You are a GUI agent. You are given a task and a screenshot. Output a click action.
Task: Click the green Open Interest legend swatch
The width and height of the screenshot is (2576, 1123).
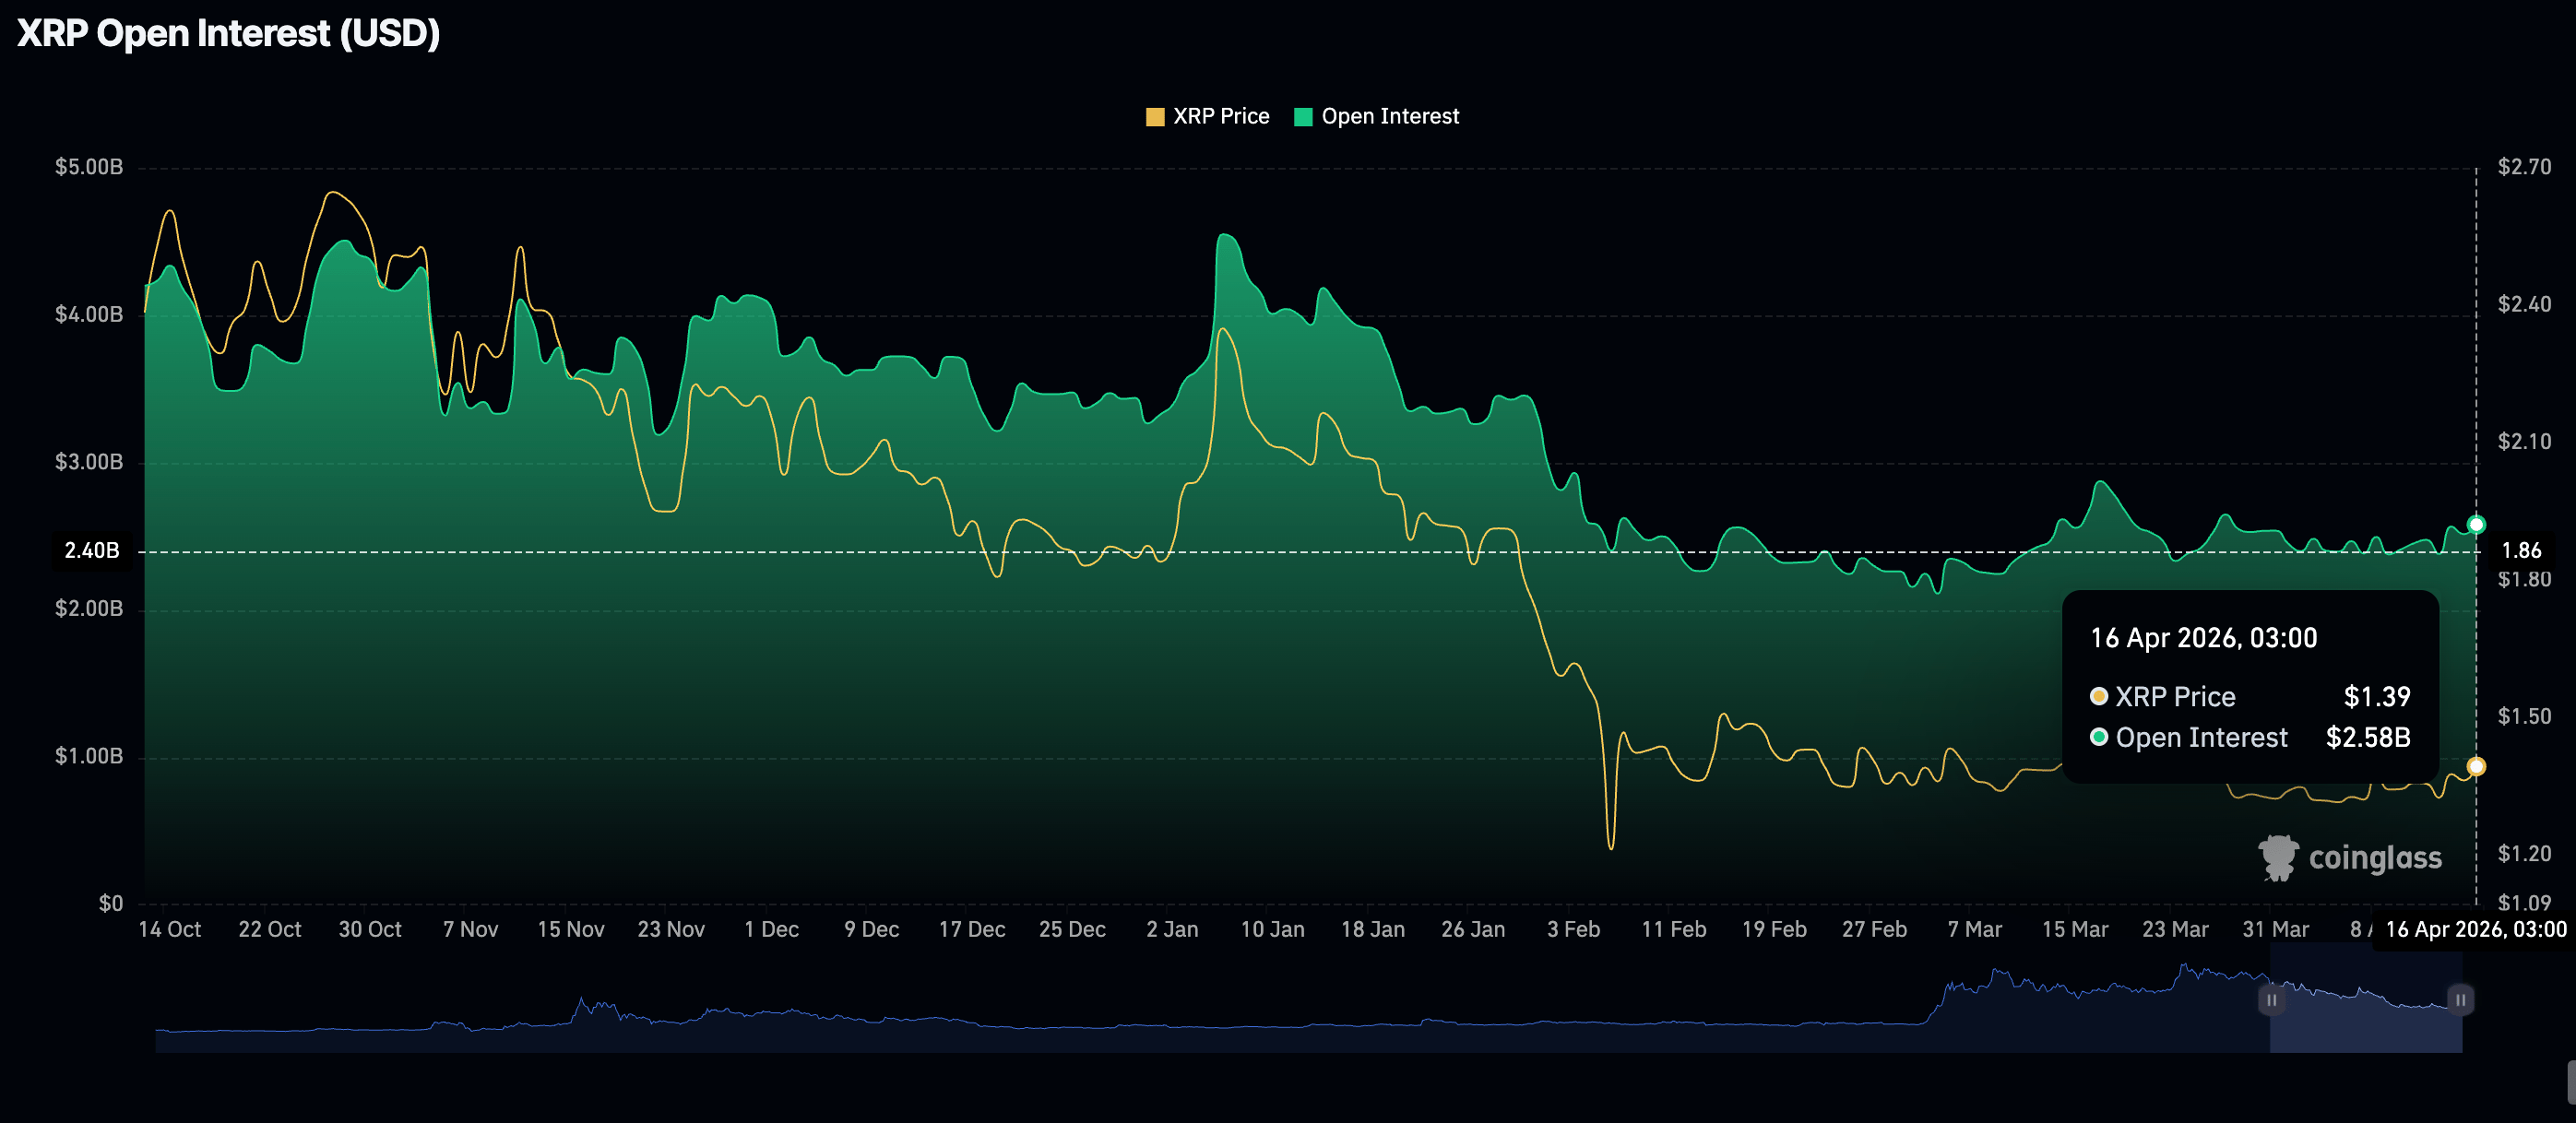(x=1303, y=117)
